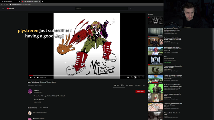Click the YouTube search box
This screenshot has height=120, width=214.
102,8
